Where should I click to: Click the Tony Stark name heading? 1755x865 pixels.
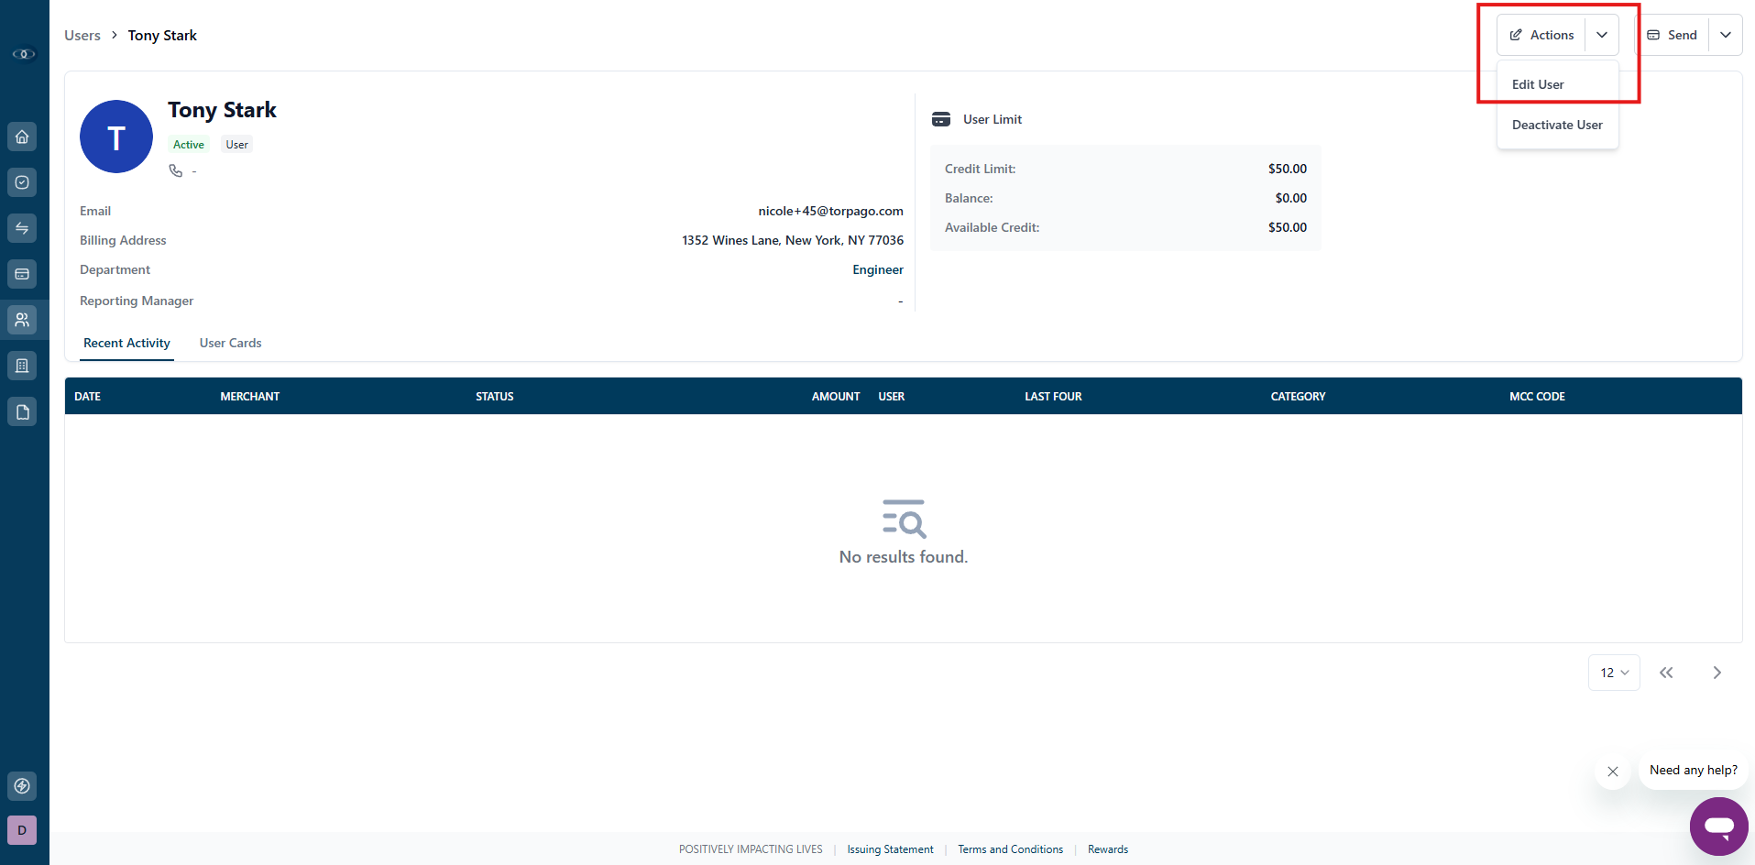click(x=222, y=110)
